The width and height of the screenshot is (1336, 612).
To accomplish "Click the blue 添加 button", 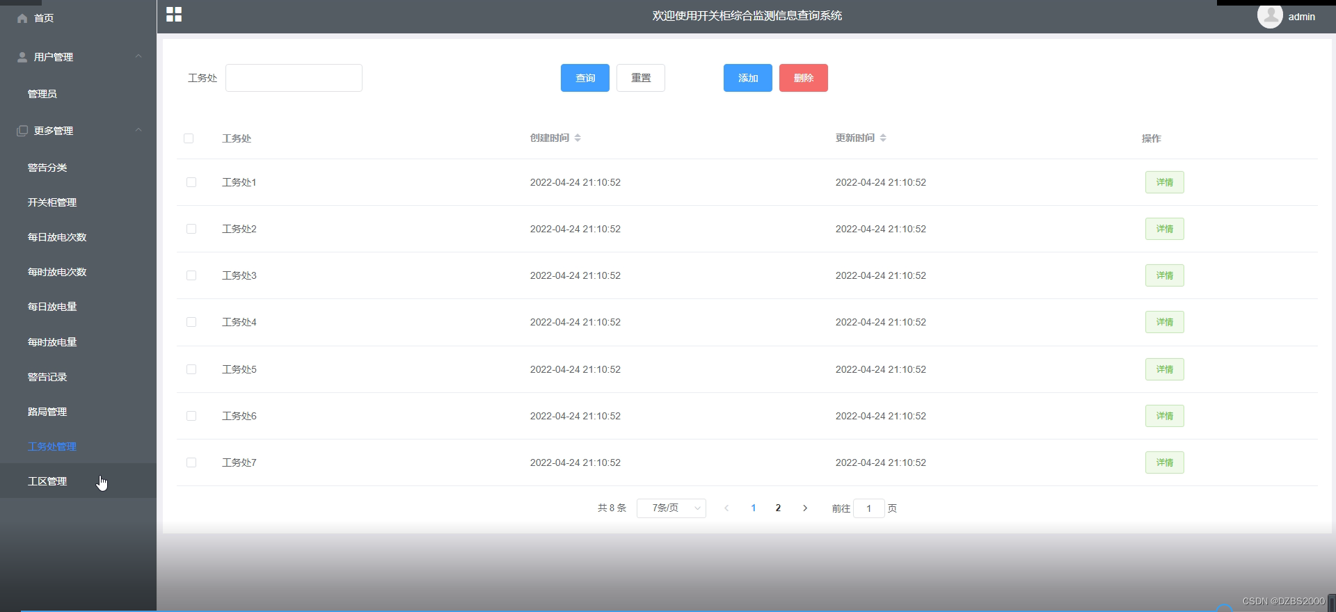I will pyautogui.click(x=748, y=78).
